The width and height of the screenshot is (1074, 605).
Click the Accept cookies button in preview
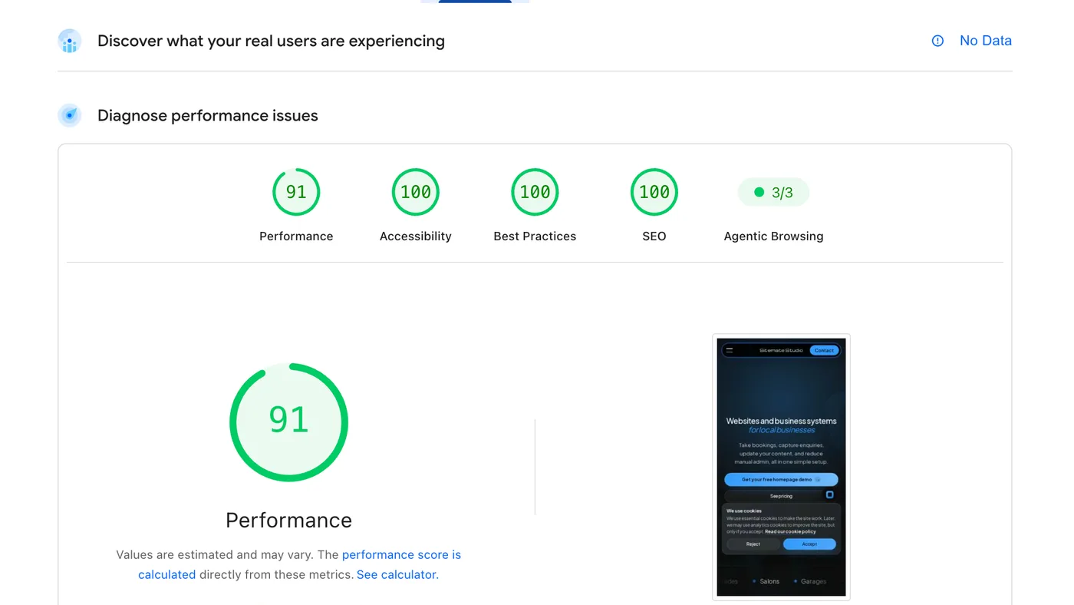pyautogui.click(x=809, y=544)
